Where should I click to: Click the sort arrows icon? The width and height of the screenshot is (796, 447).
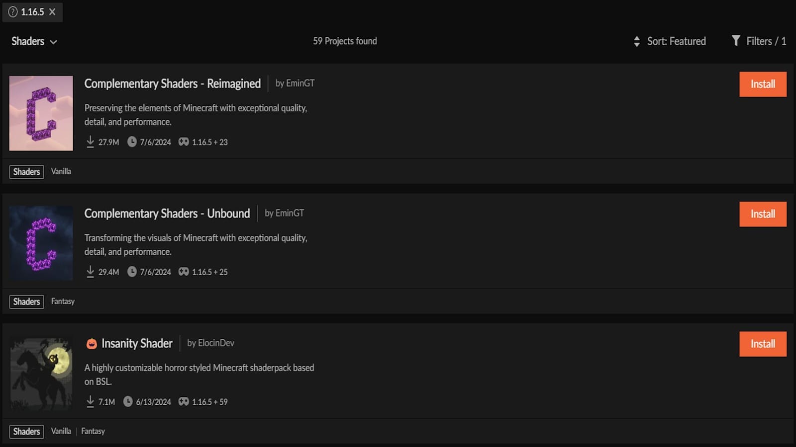coord(637,41)
